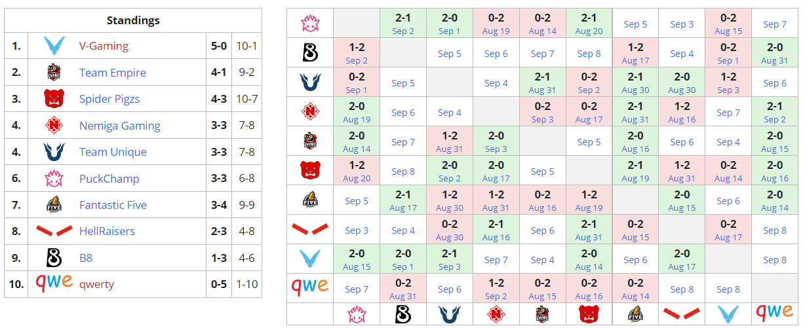
Task: Click the Nemiga Gaming logo in the standings list
Action: tap(54, 126)
